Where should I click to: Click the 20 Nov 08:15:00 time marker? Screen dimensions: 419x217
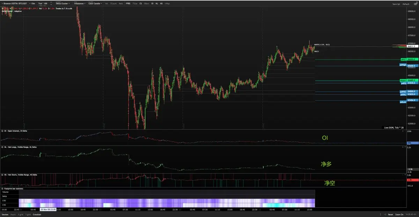pyautogui.click(x=48, y=210)
